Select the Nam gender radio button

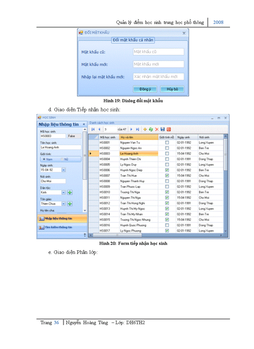tap(45, 159)
